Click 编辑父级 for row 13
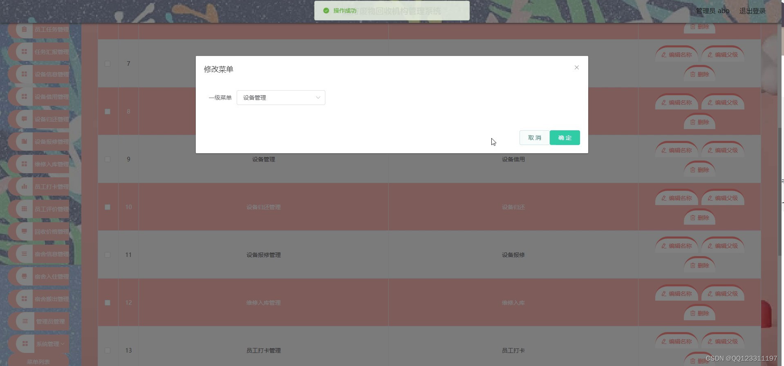The height and width of the screenshot is (366, 784). coord(723,341)
